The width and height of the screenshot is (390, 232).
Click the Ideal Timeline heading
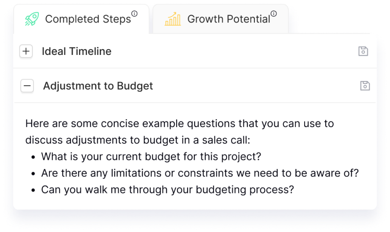coord(77,51)
